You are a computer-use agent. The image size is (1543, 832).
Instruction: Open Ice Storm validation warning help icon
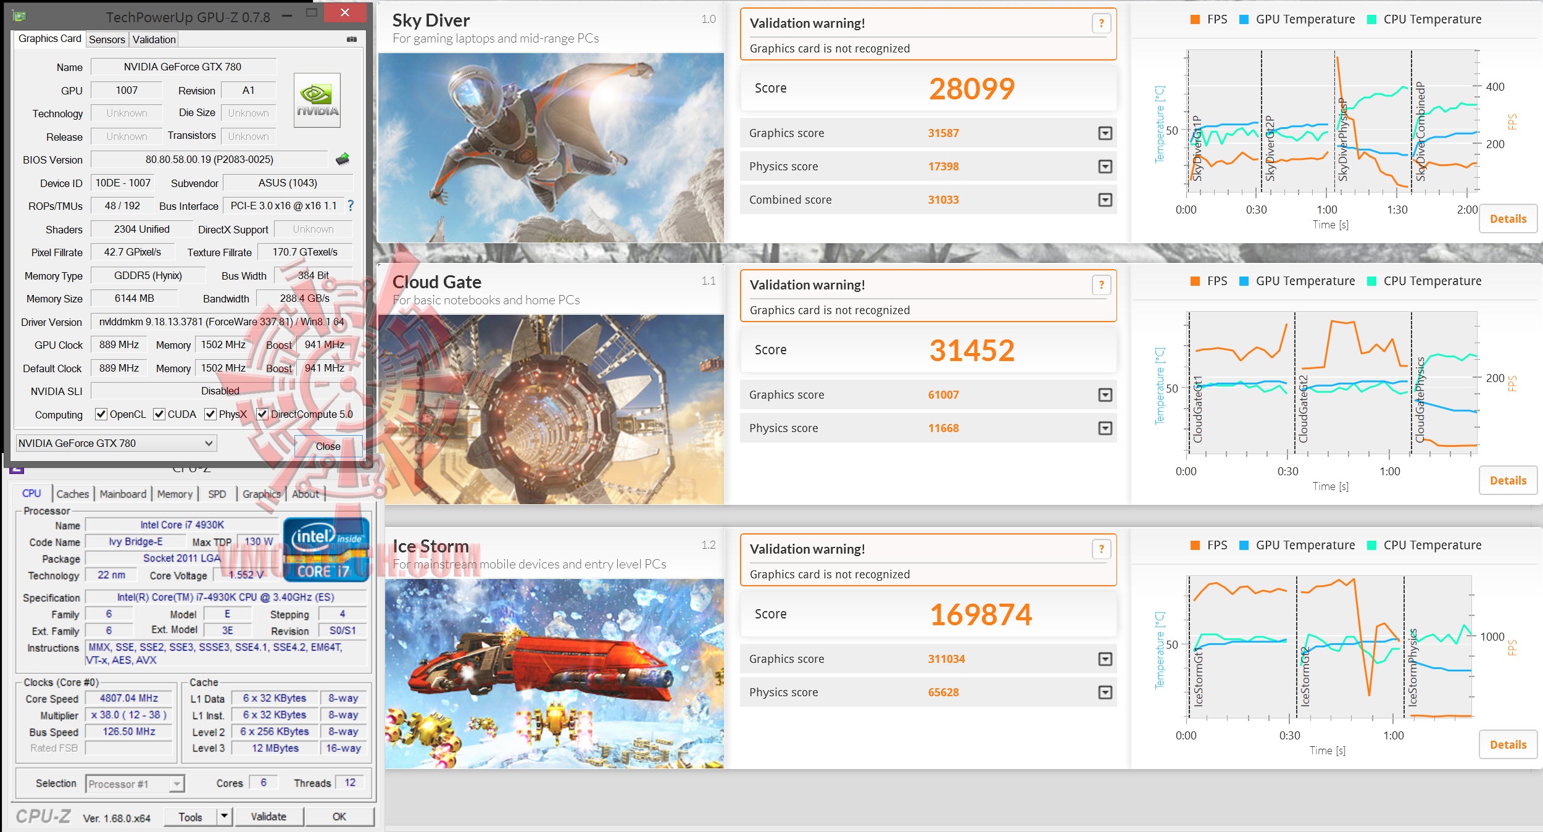coord(1101,549)
